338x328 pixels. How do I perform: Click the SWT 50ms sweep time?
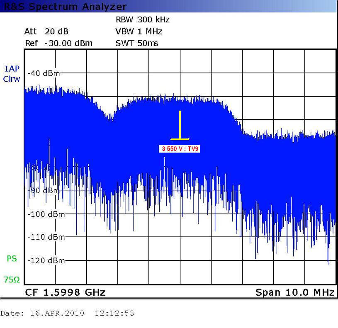click(x=137, y=43)
